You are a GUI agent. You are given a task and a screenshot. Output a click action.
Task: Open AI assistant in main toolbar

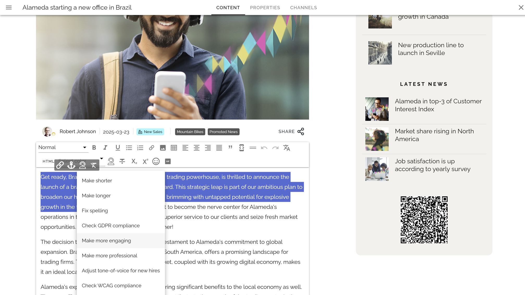coord(111,161)
